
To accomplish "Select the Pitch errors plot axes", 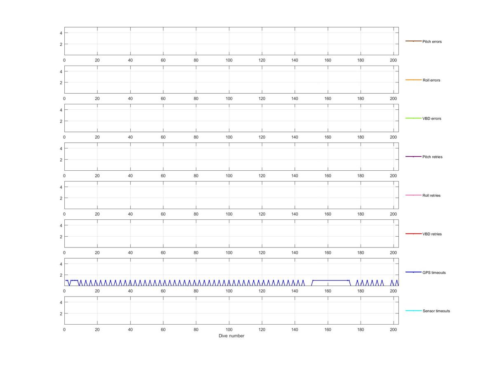I will point(231,41).
